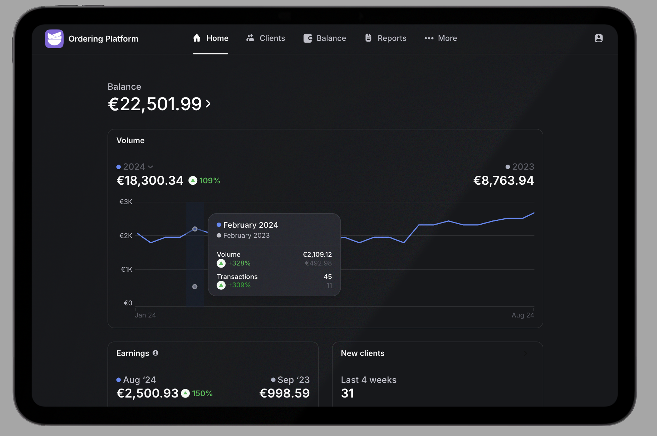Click the green arrow beside 109%
Image resolution: width=657 pixels, height=436 pixels.
click(x=193, y=181)
